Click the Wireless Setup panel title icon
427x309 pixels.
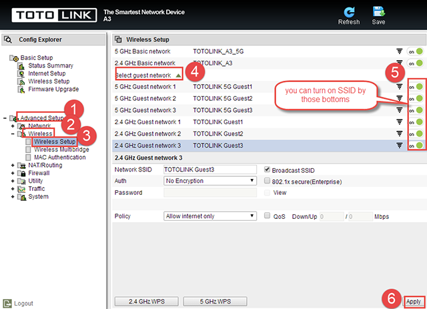click(118, 39)
